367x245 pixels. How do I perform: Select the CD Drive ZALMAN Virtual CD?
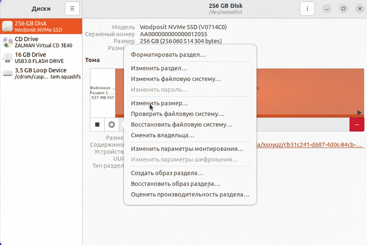click(x=41, y=42)
